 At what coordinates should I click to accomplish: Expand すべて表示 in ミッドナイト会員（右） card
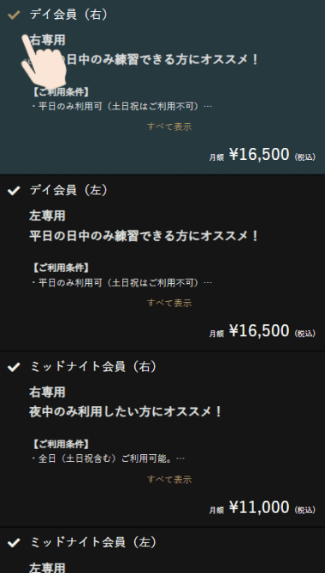pos(169,479)
